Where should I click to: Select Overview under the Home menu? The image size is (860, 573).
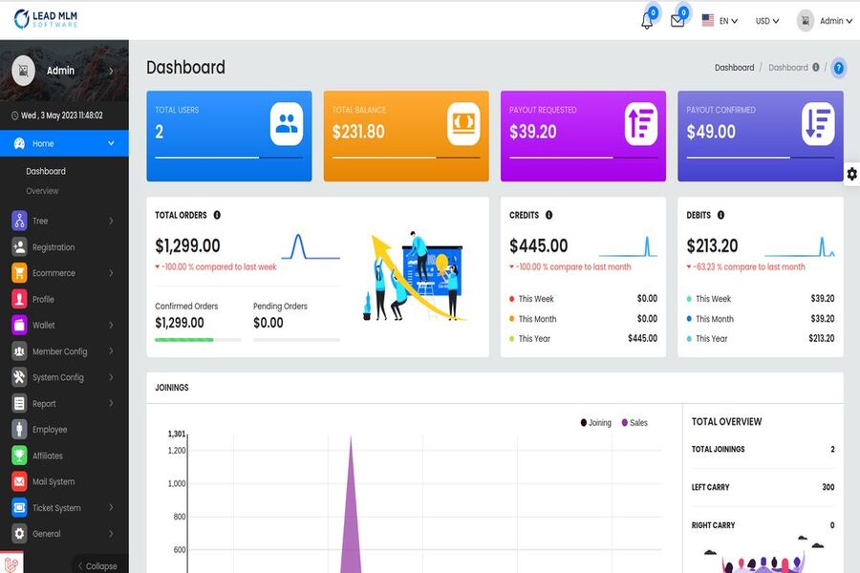[x=43, y=191]
